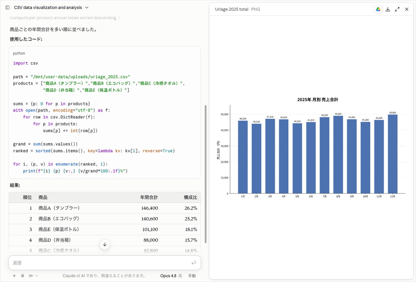Click the 'Uriage 2025 total' preview title
Image resolution: width=416 pixels, height=282 pixels.
pos(232,9)
